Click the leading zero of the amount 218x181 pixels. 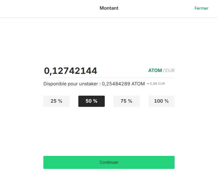[x=47, y=71]
